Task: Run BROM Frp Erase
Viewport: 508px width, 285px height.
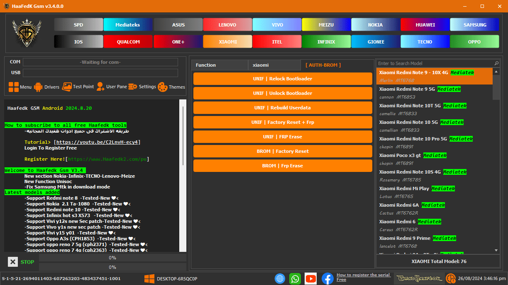Action: tap(283, 166)
